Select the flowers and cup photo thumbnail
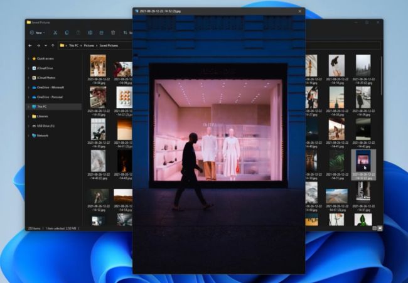The image size is (408, 283). coord(98,97)
